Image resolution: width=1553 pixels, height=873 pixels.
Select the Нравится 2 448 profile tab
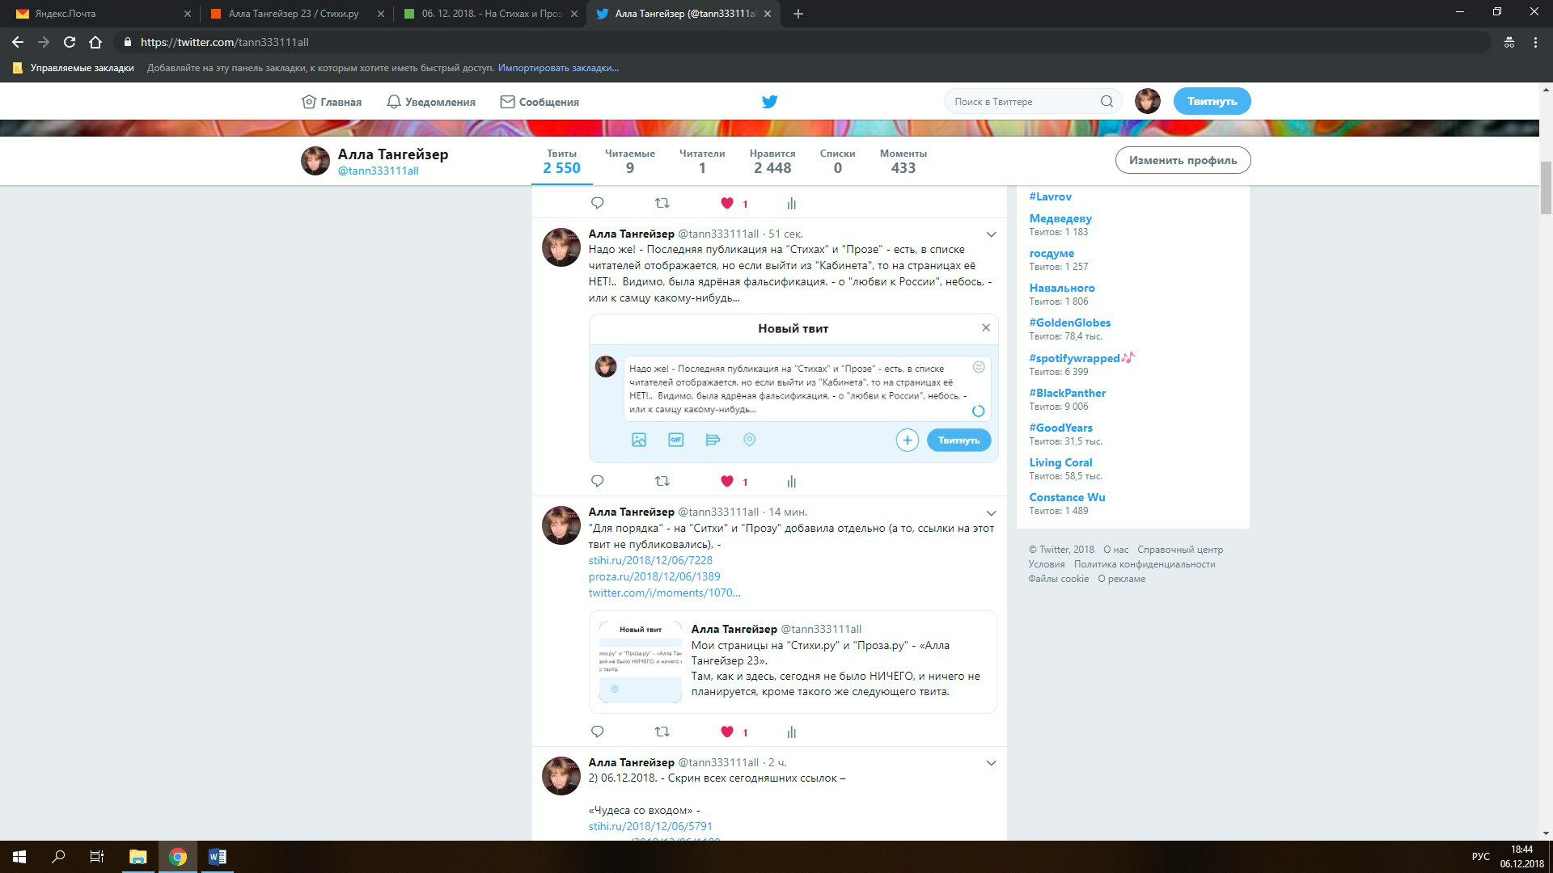pos(772,161)
